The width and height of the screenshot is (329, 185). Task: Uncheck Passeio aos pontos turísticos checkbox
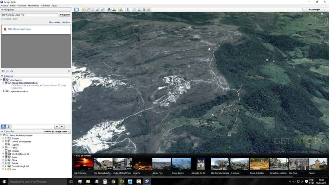pyautogui.click(x=6, y=83)
